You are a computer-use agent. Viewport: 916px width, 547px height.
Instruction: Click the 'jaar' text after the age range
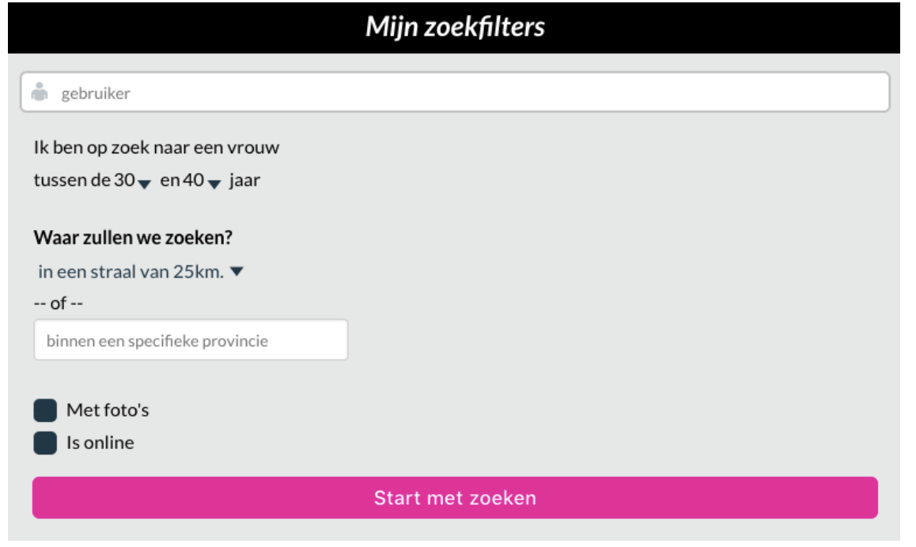(244, 181)
